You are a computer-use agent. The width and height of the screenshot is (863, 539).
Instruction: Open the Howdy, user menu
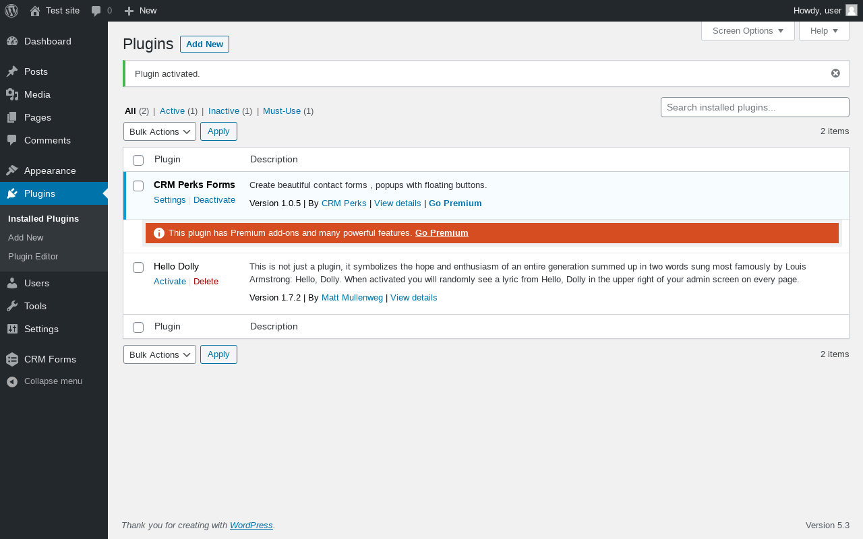coord(825,10)
